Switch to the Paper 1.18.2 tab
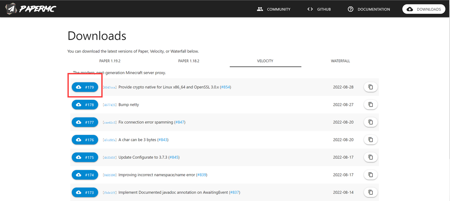450x201 pixels. [189, 61]
